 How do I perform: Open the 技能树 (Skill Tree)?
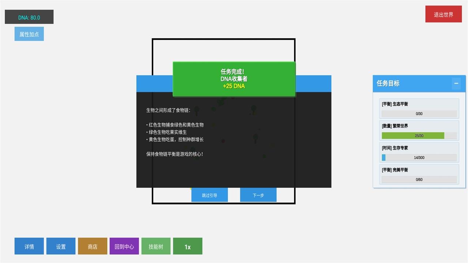point(156,246)
